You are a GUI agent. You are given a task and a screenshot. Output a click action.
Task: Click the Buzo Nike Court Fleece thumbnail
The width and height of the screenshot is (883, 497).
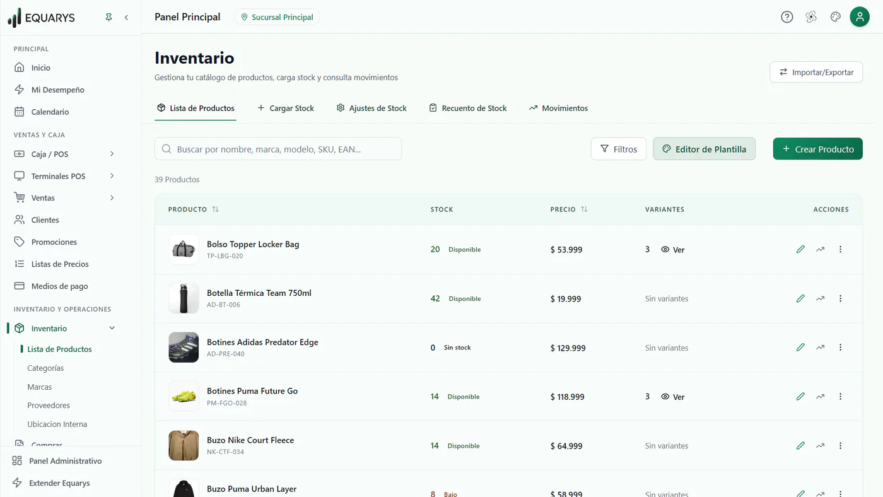pos(184,445)
